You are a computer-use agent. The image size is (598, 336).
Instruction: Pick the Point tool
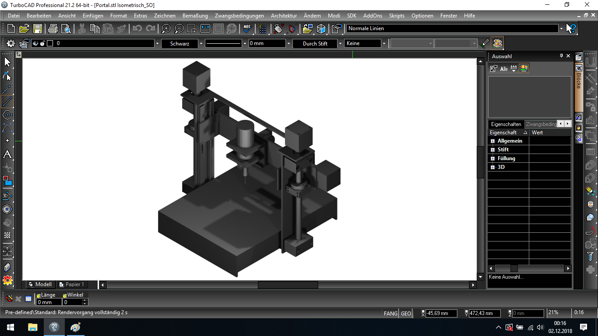(x=7, y=141)
